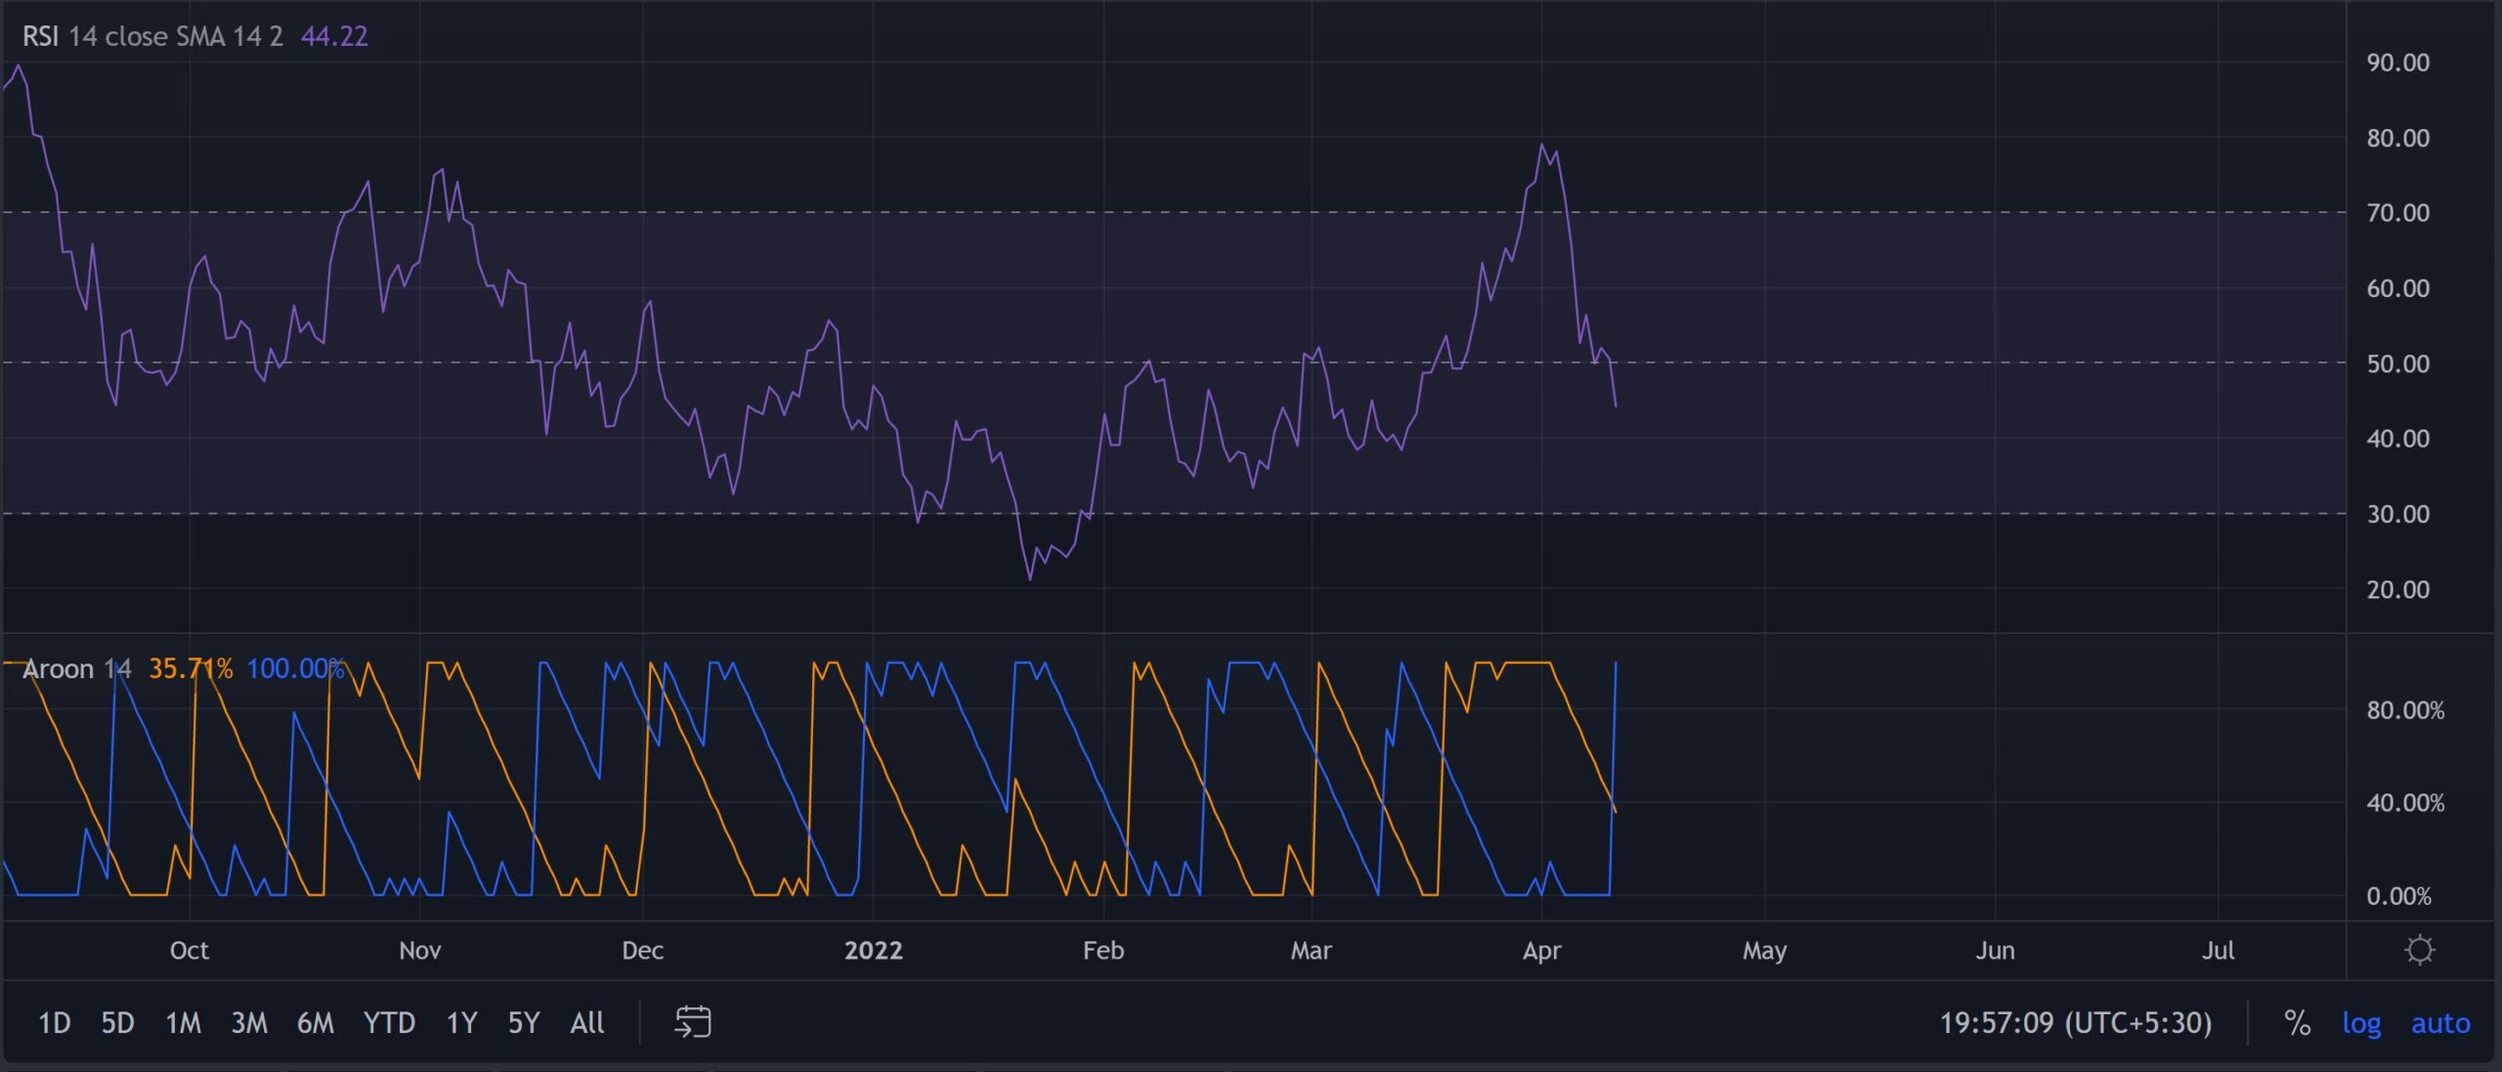Click Aroon up value 35.71%

click(x=191, y=668)
